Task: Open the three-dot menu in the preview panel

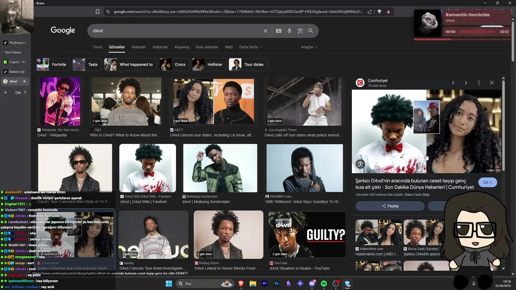Action: coord(479,83)
